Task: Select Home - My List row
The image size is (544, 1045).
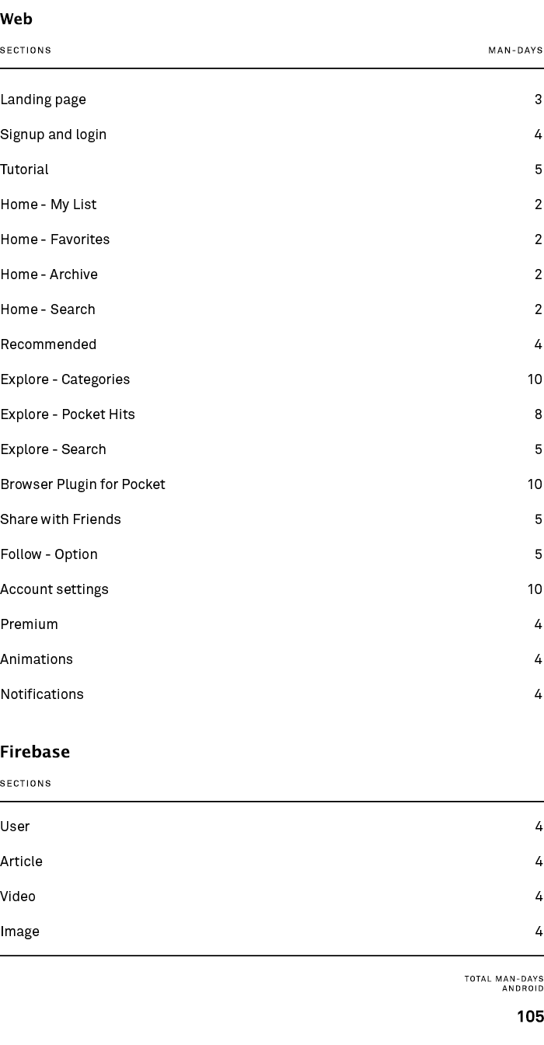Action: point(272,204)
